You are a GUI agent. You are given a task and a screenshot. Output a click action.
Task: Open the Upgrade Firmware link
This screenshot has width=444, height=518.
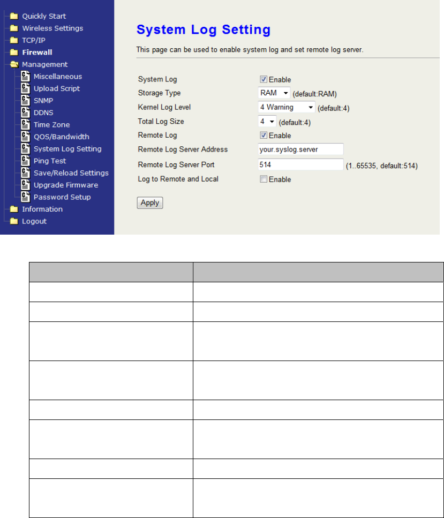click(x=66, y=185)
